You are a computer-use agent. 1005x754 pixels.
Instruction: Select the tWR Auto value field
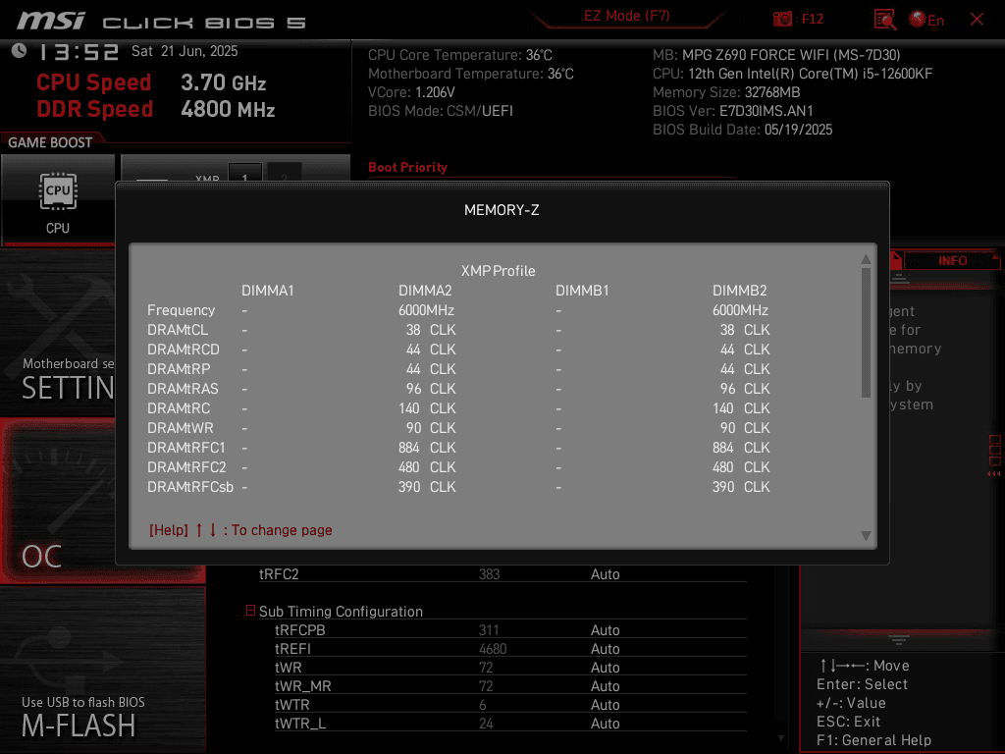point(605,668)
